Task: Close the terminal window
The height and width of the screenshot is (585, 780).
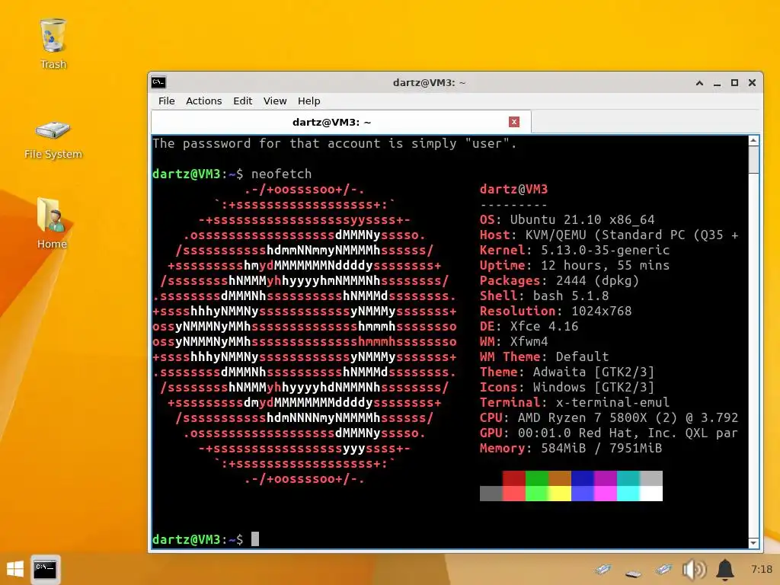Action: [752, 83]
